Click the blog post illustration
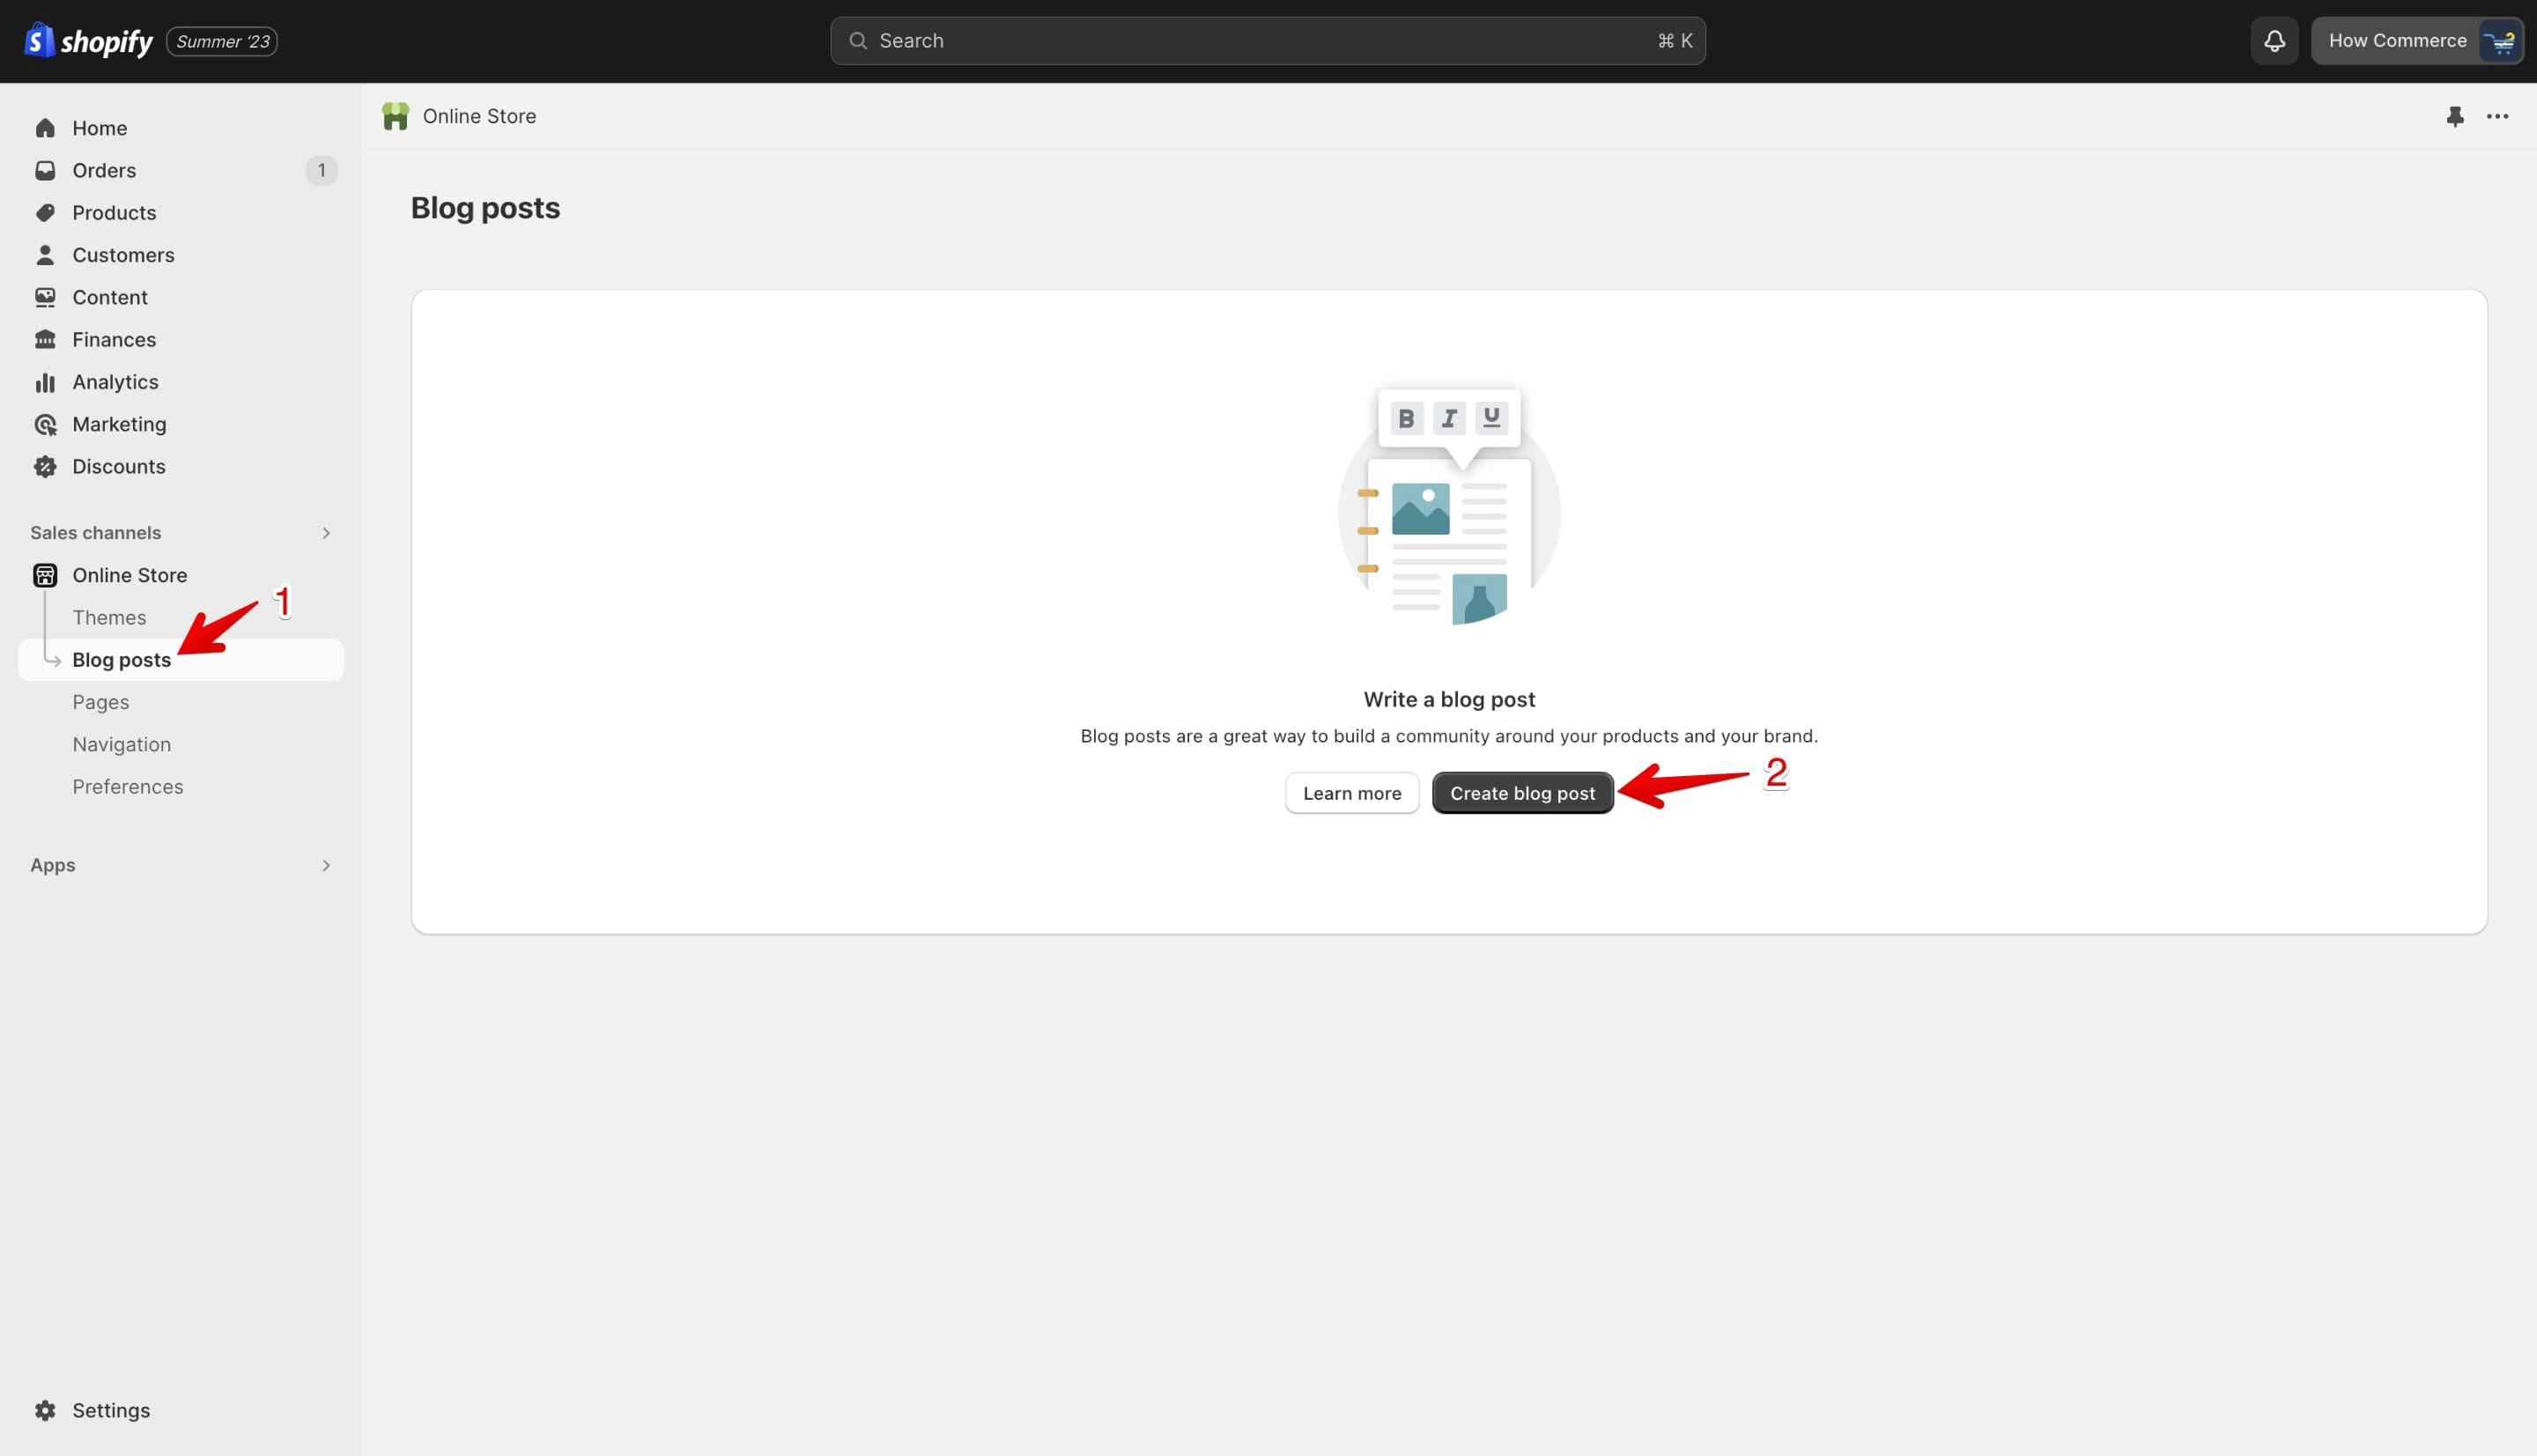This screenshot has height=1456, width=2537. 1449,507
